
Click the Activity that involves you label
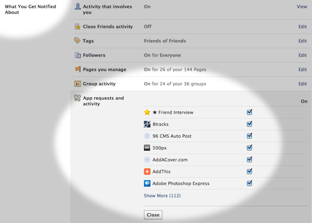tap(107, 9)
